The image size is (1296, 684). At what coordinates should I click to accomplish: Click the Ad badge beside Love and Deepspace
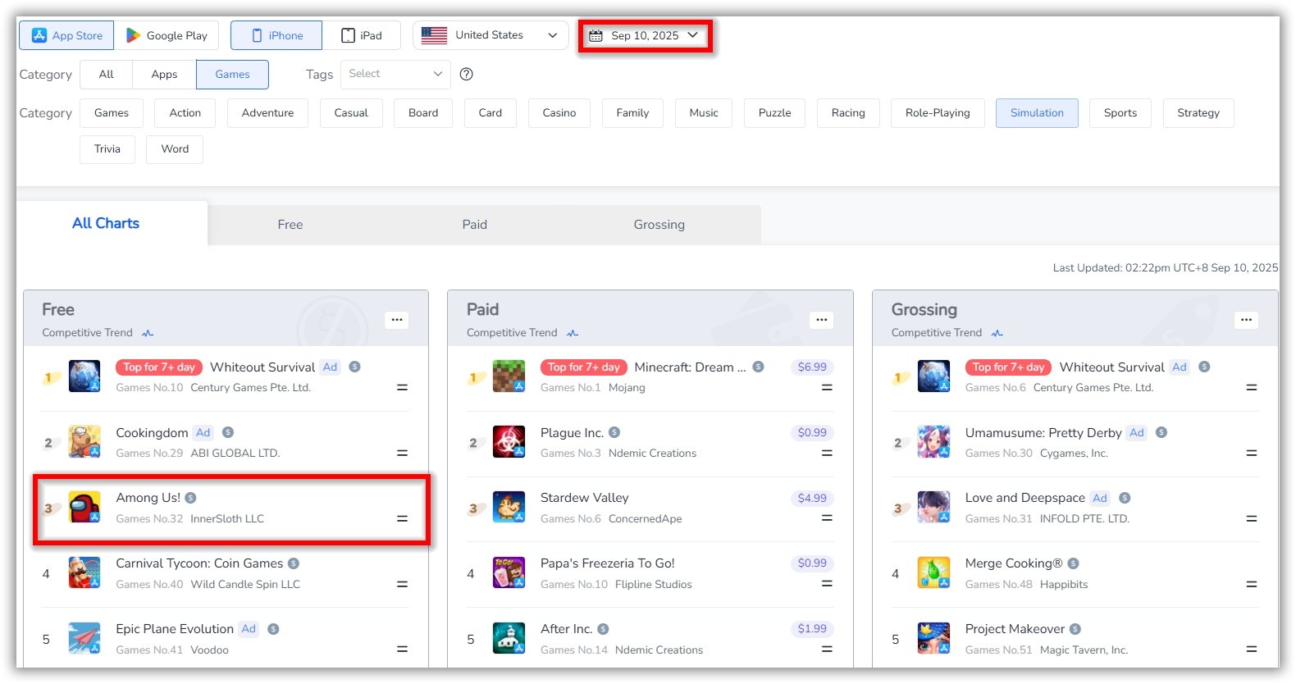pos(1100,498)
